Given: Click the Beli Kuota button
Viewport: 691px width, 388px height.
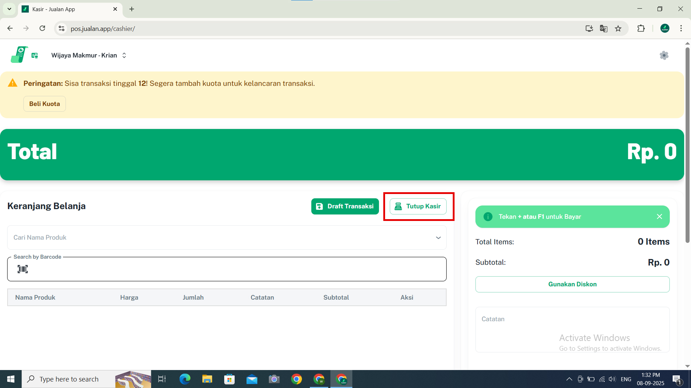Looking at the screenshot, I should pyautogui.click(x=45, y=104).
